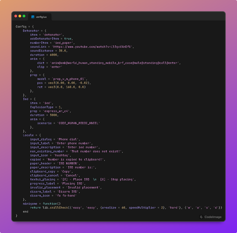Click the CODE_HUMAN_MEDIC_KNEEL scenario string
Screen dimensions: 237x233
click(79, 123)
